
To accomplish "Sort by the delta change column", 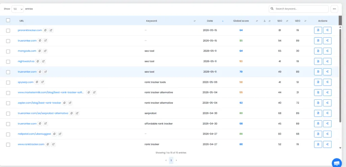I will click(269, 21).
